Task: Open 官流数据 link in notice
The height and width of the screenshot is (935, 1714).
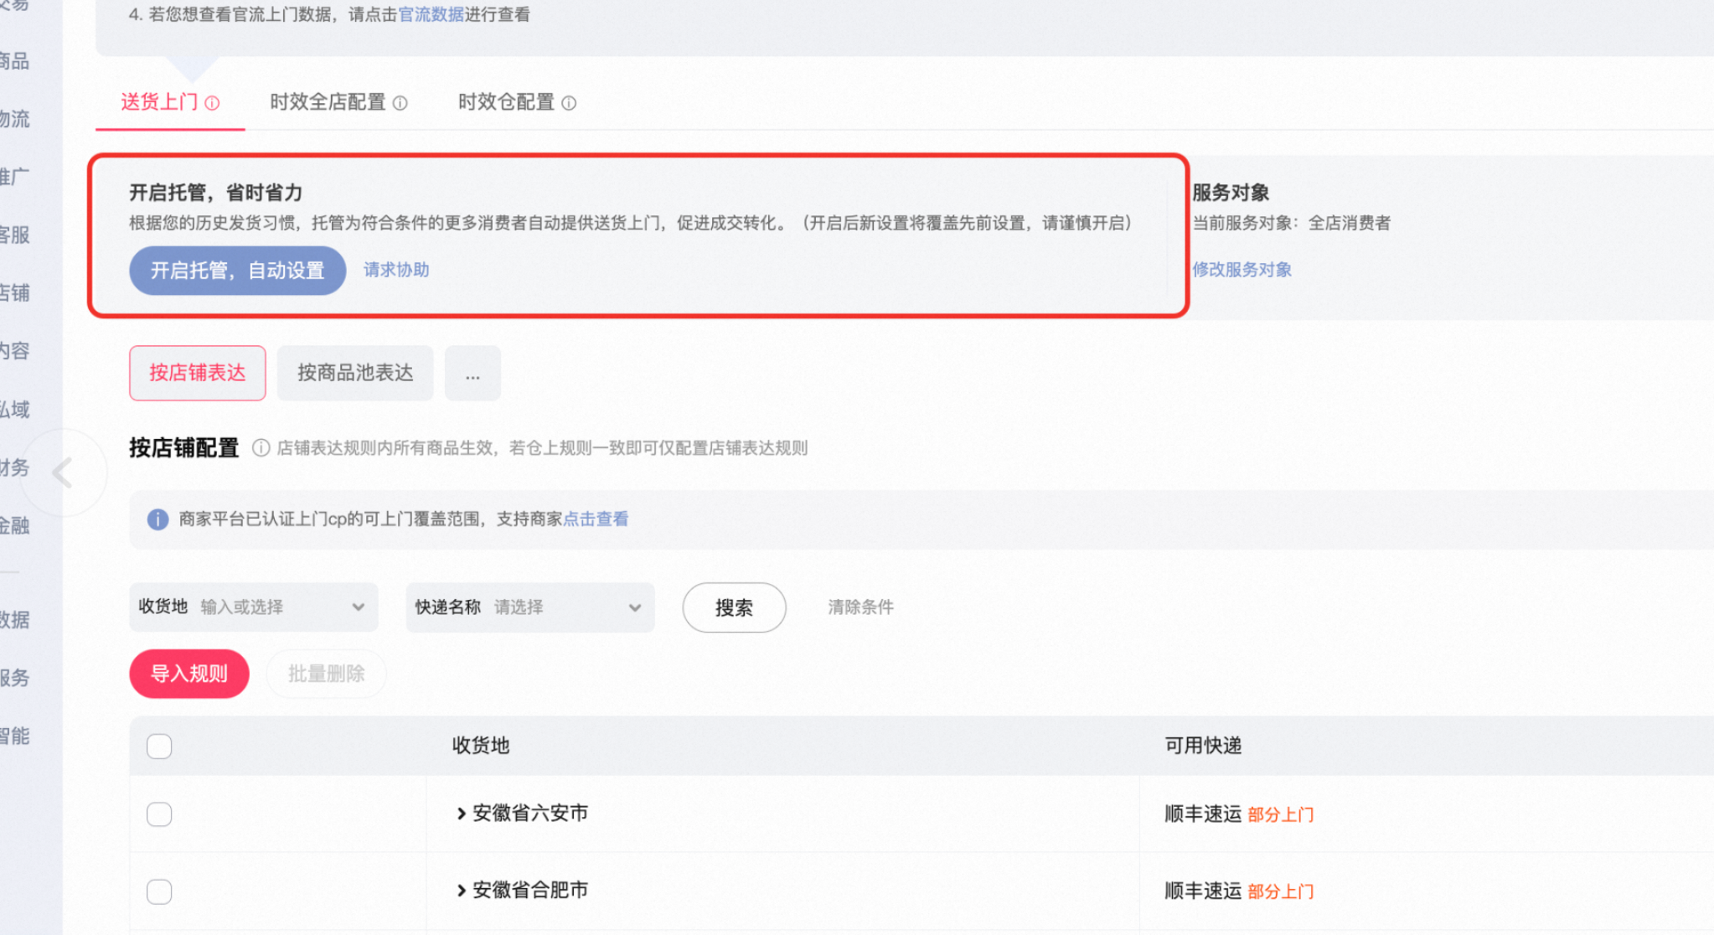Action: coord(431,14)
